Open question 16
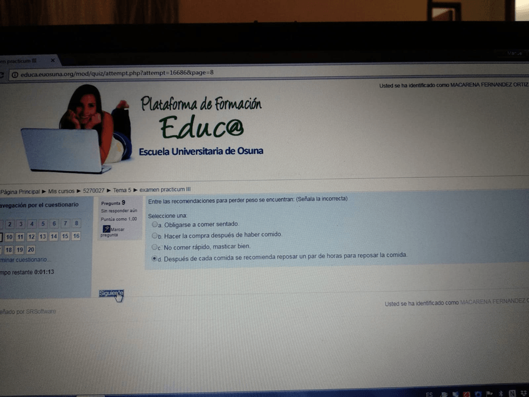The image size is (529, 397). 77,236
